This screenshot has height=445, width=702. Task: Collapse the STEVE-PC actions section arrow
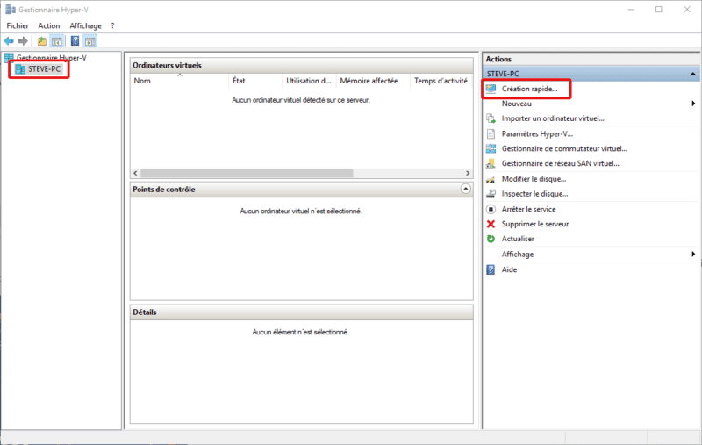coord(693,74)
